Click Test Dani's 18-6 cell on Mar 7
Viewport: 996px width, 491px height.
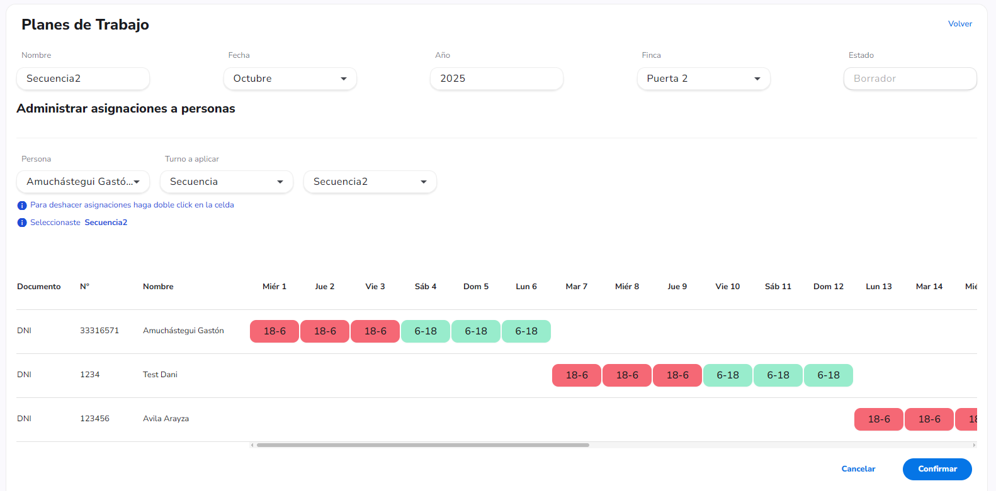[x=577, y=375]
